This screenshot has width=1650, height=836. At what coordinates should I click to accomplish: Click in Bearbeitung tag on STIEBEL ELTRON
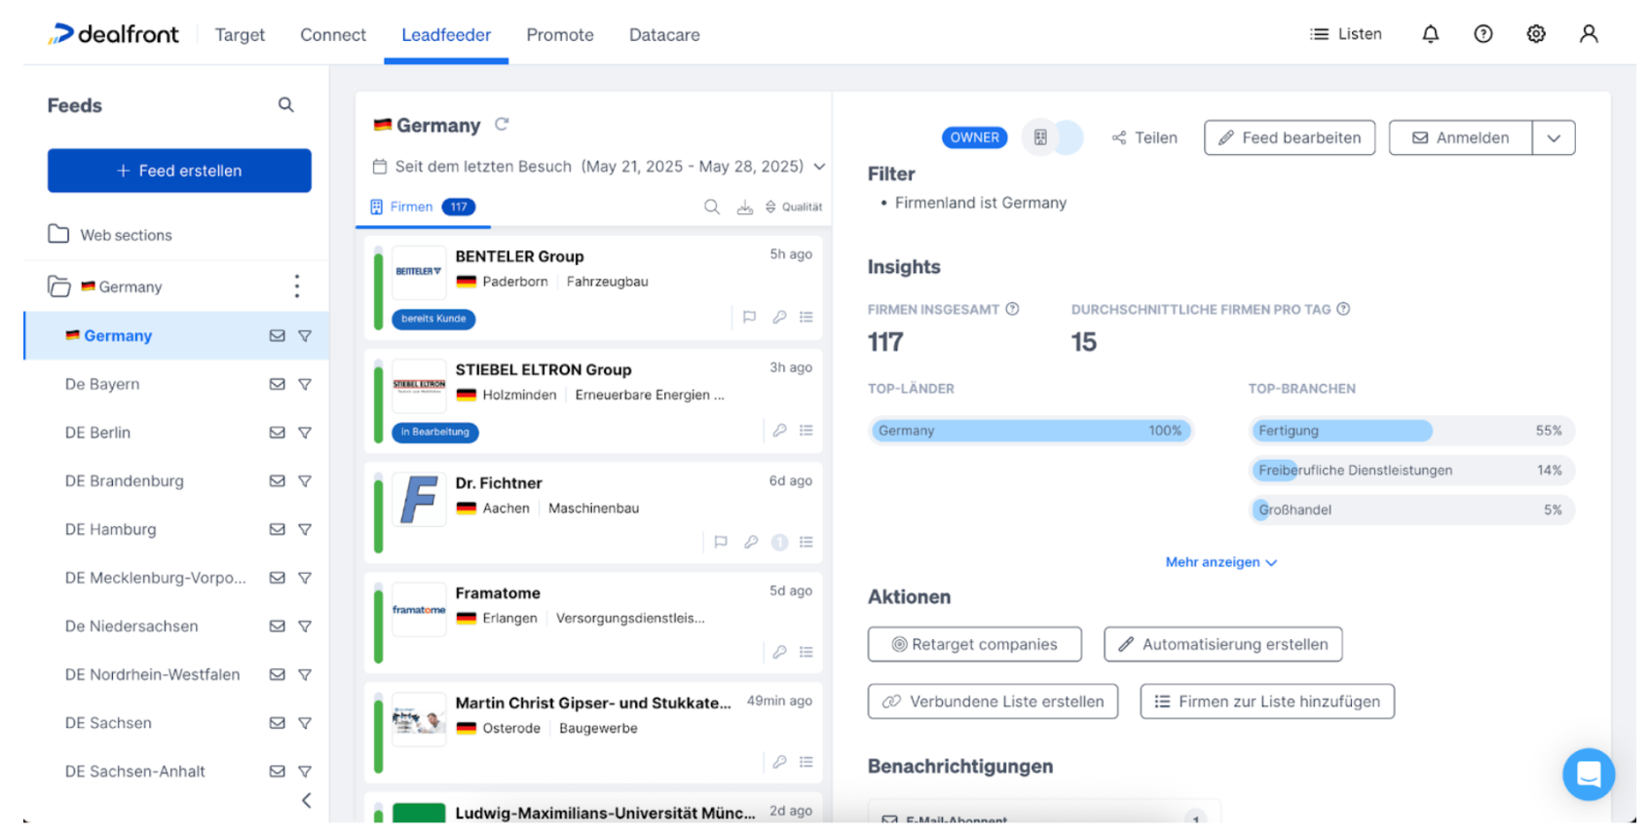434,432
